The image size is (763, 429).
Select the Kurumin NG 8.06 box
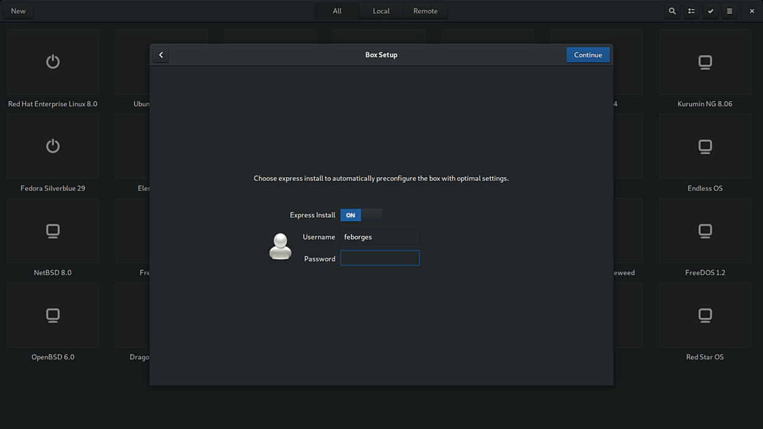tap(705, 62)
